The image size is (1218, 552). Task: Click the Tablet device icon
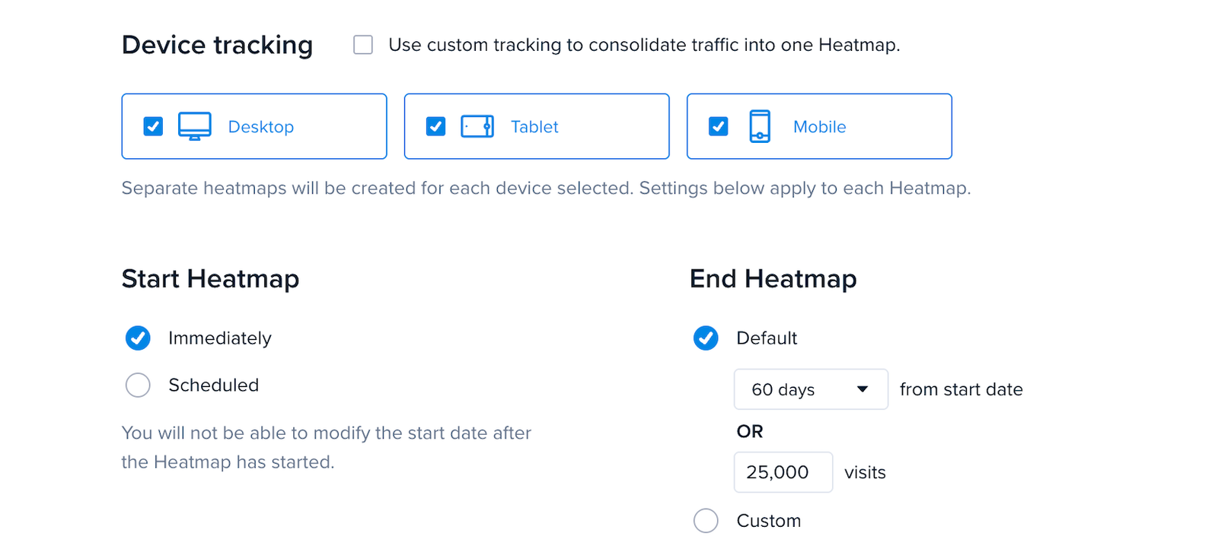coord(477,126)
